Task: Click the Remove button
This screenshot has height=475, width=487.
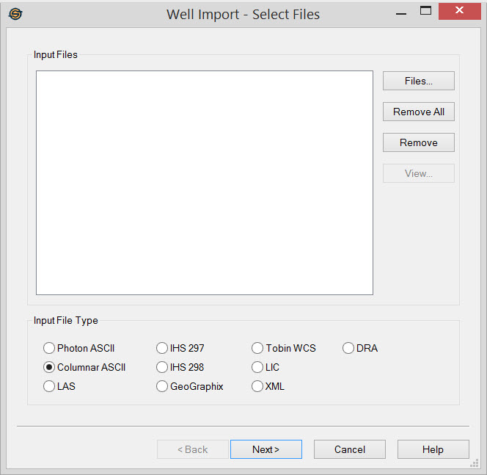Action: click(x=418, y=142)
